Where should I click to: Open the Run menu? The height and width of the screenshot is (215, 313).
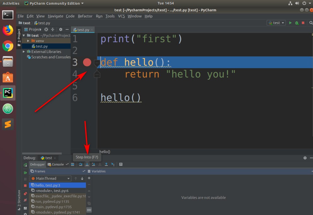coord(99,16)
